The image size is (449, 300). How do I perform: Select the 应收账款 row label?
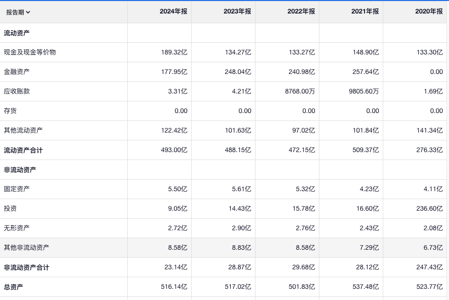17,91
